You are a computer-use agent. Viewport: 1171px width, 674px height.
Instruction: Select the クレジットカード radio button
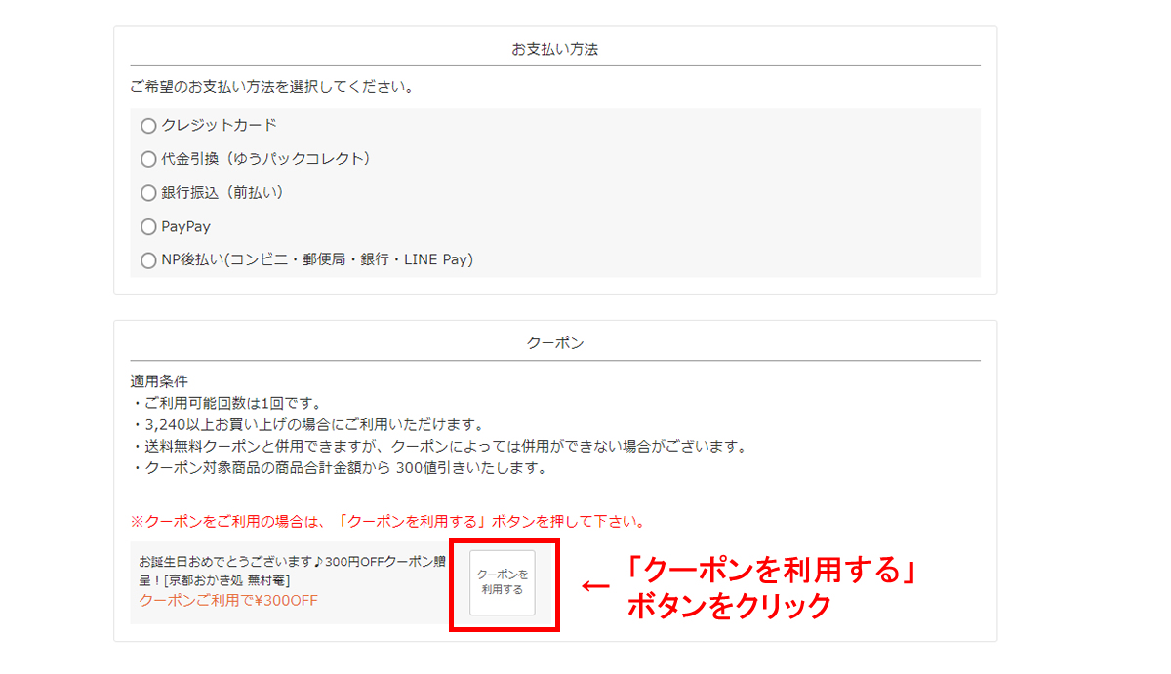click(148, 126)
